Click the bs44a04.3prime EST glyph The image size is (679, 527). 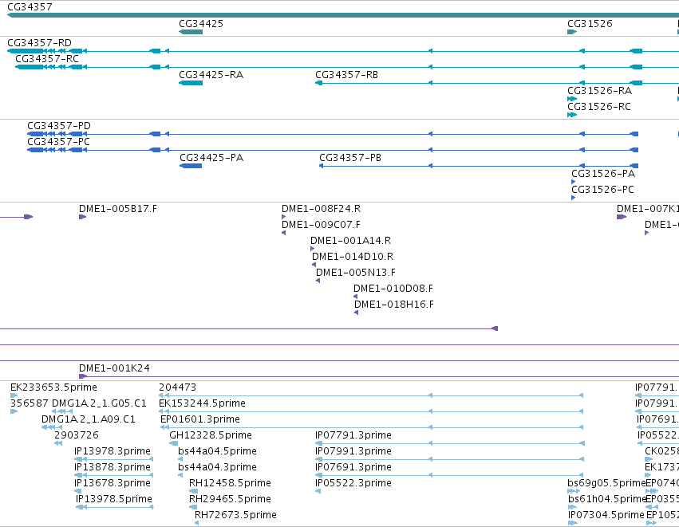180,475
